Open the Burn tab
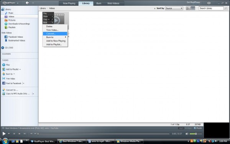This screenshot has width=230, height=144. tap(99, 3)
